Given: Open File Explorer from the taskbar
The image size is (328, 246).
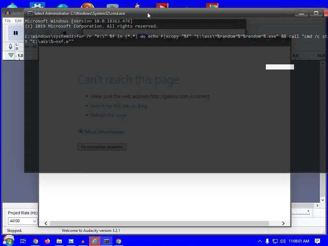Looking at the screenshot, I should coord(59,241).
